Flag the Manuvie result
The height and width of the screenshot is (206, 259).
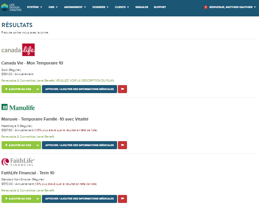click(122, 145)
